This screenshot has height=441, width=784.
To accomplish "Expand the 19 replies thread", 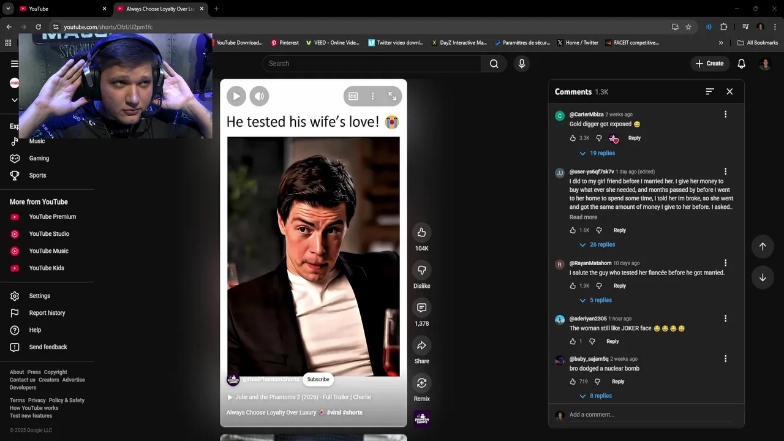I will click(x=597, y=153).
